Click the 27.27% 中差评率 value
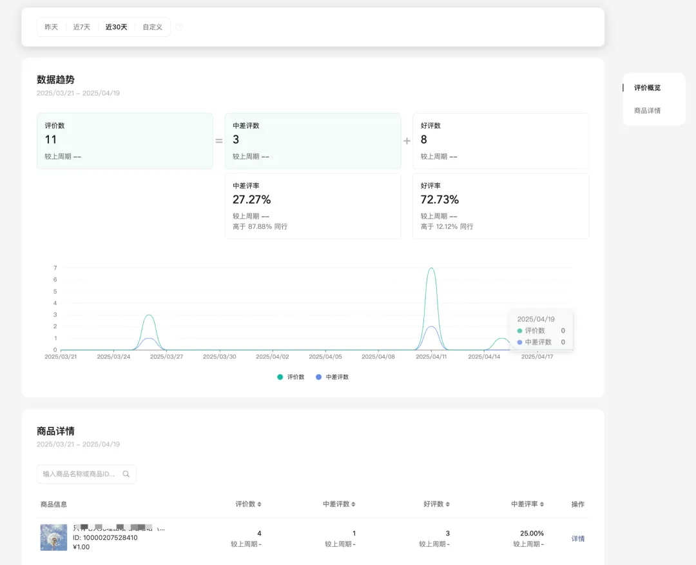The height and width of the screenshot is (565, 696). pyautogui.click(x=252, y=200)
